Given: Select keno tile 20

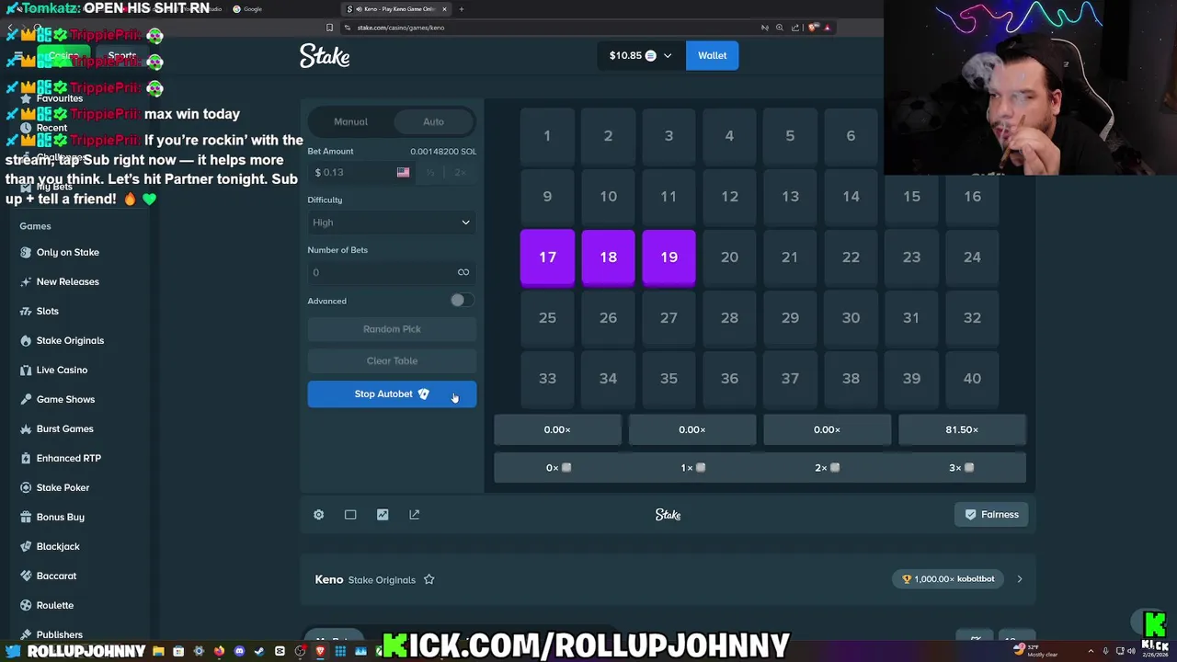Looking at the screenshot, I should pyautogui.click(x=729, y=257).
